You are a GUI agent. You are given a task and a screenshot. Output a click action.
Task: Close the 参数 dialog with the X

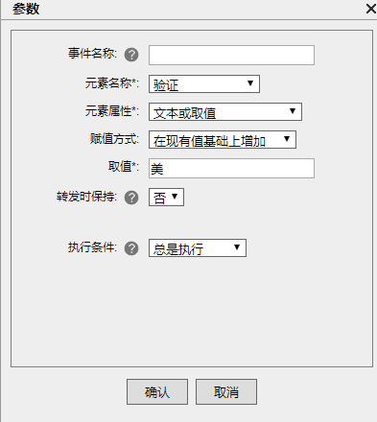tap(371, 9)
